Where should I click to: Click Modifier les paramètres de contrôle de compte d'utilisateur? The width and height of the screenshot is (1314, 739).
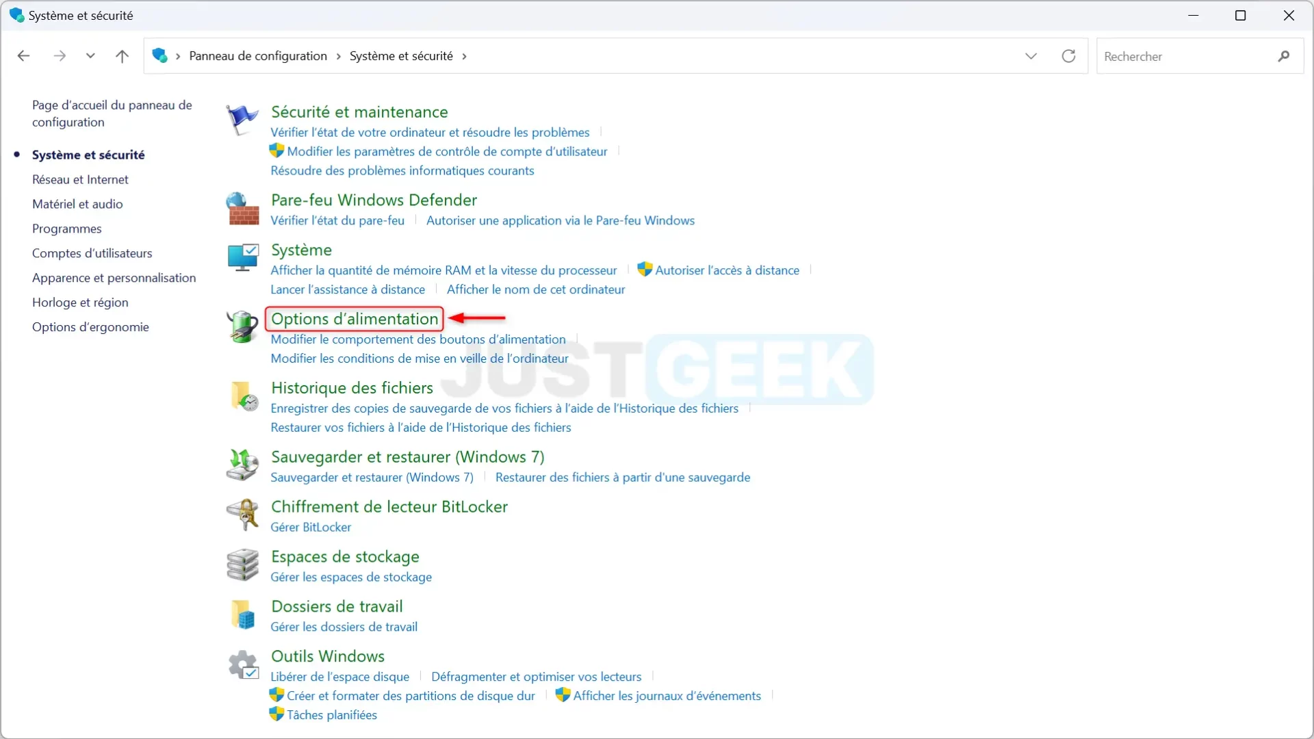(447, 151)
